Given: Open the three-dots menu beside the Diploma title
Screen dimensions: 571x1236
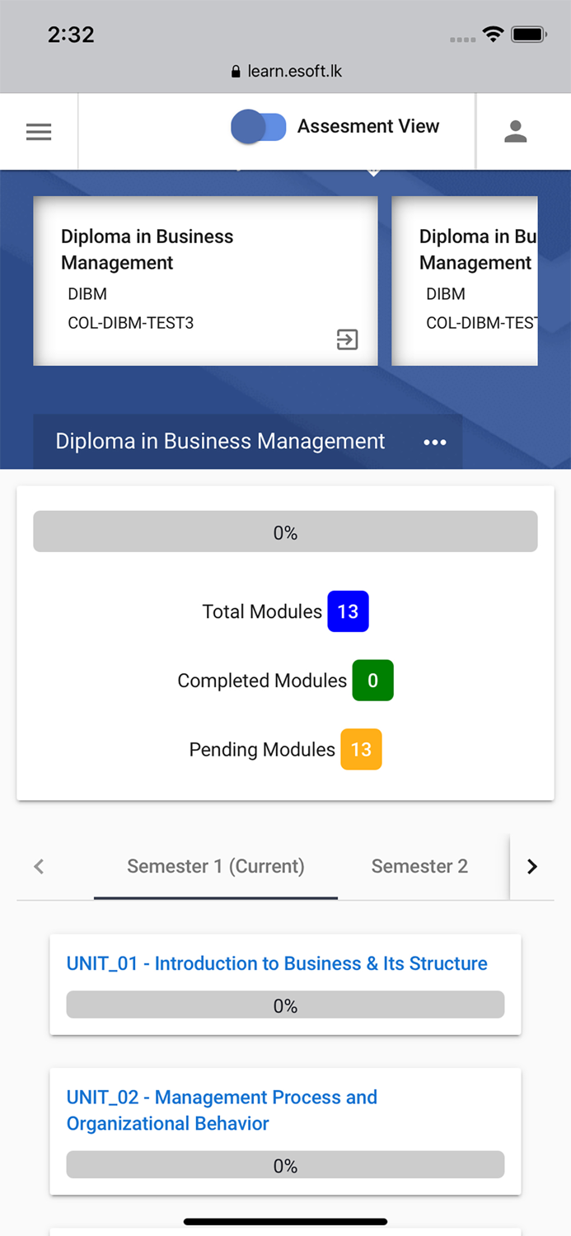Looking at the screenshot, I should [x=434, y=442].
